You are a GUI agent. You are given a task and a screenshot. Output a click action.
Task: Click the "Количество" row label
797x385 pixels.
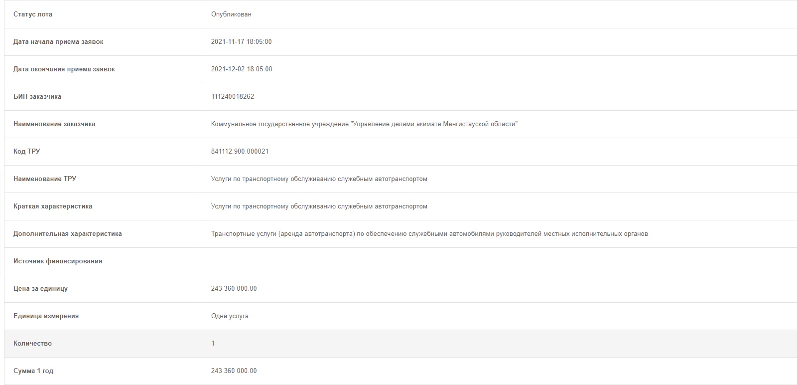[x=32, y=344]
